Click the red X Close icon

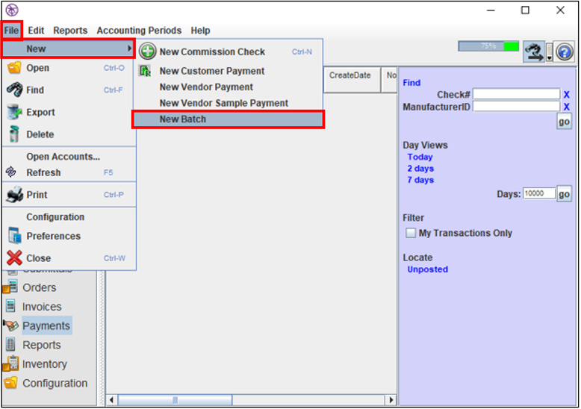point(14,257)
